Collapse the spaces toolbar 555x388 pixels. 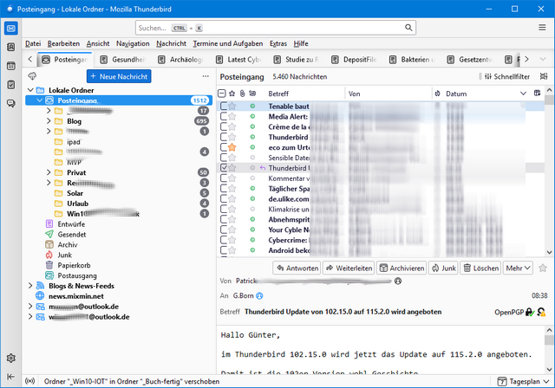(x=11, y=377)
